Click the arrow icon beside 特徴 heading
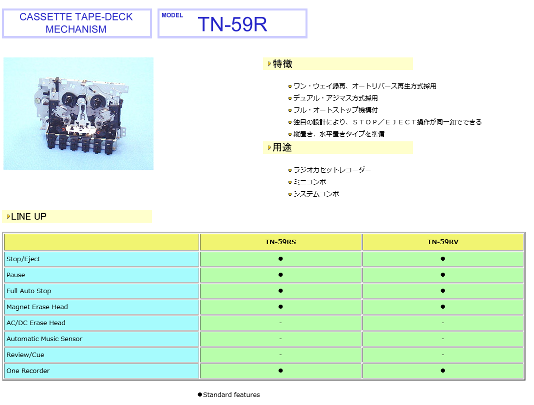Screen dimensions: 534x405 pos(269,63)
